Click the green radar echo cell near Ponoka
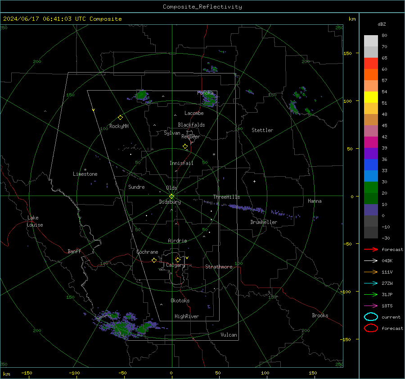The width and height of the screenshot is (405, 379). click(210, 99)
